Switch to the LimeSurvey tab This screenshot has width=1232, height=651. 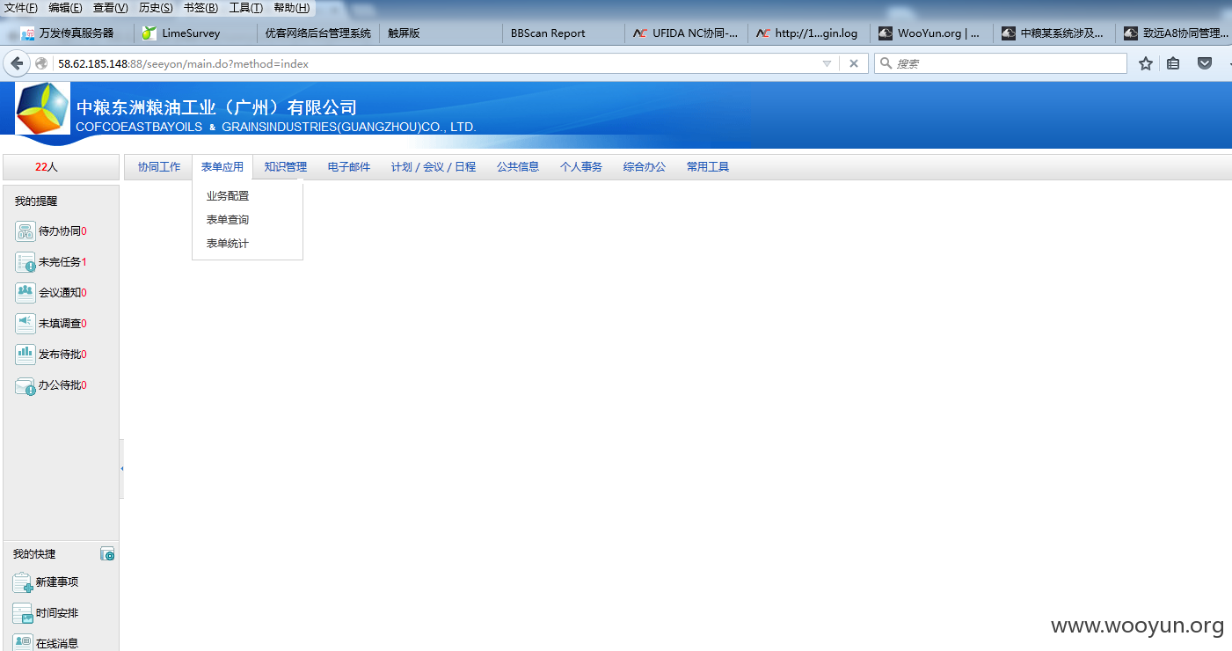tap(194, 33)
